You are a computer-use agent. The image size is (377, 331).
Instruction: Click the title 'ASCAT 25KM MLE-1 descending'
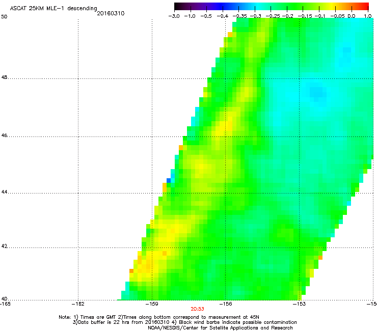pyautogui.click(x=53, y=8)
